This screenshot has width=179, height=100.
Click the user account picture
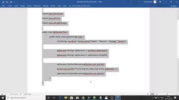tap(155, 2)
